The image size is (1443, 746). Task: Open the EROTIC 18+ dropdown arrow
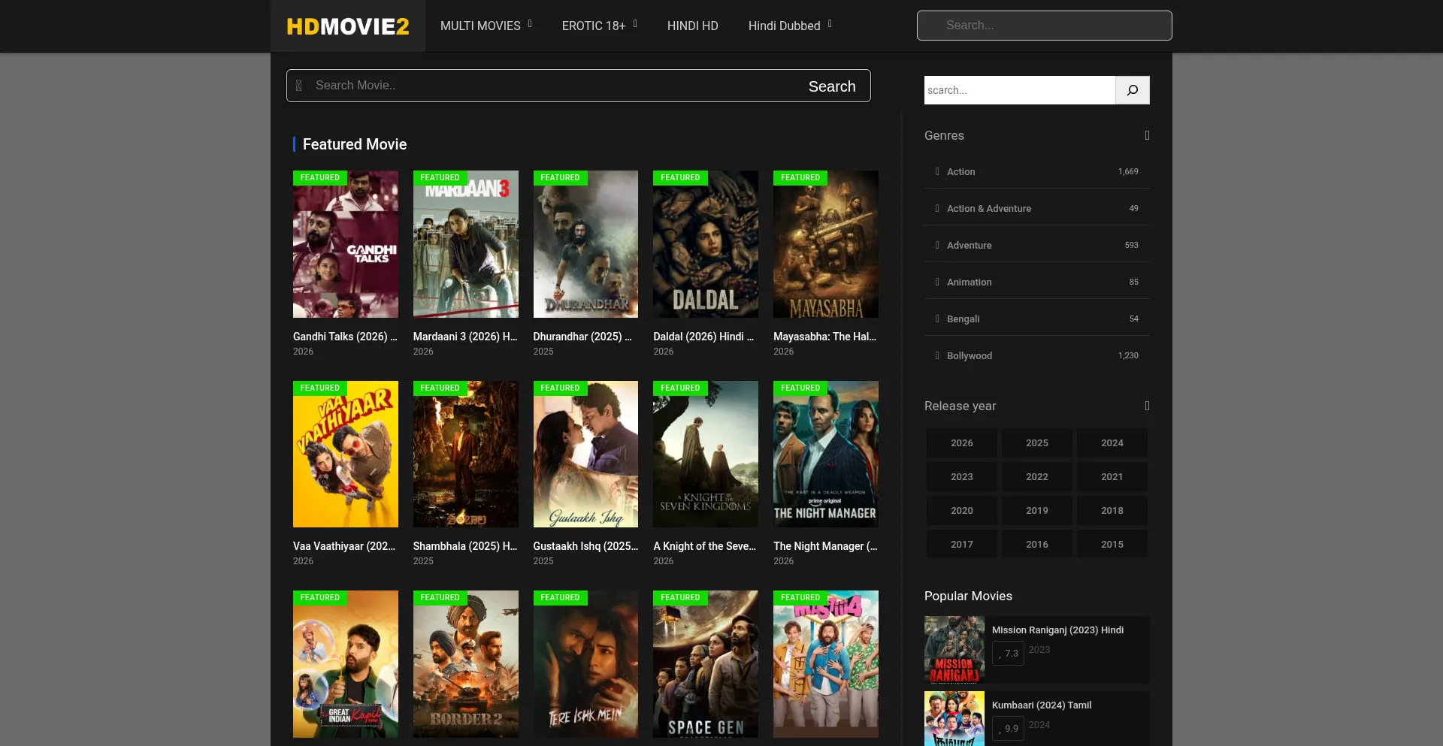click(635, 24)
